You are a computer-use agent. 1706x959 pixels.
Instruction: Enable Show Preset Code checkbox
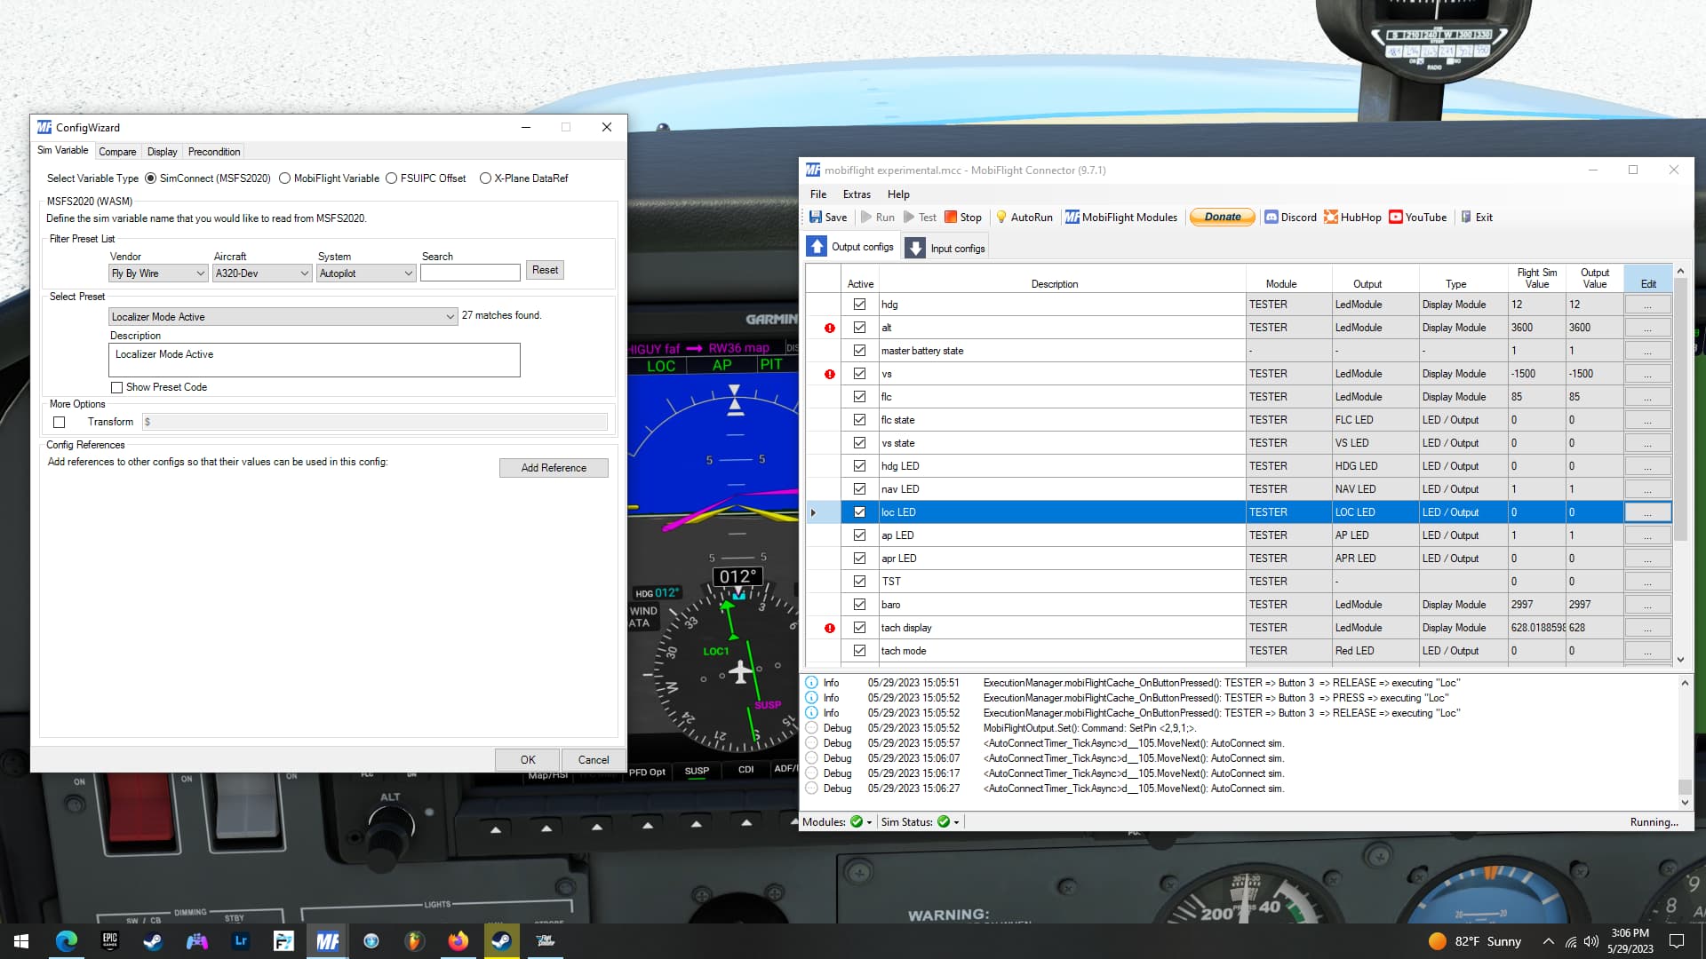pos(116,387)
